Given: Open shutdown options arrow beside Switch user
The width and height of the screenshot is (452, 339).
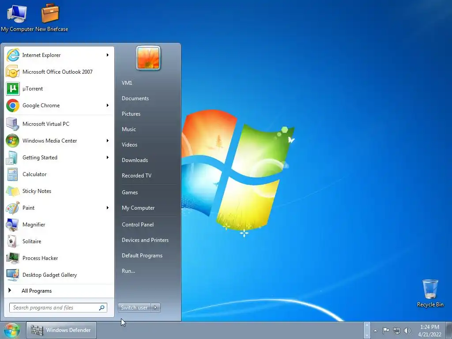Looking at the screenshot, I should pyautogui.click(x=155, y=308).
